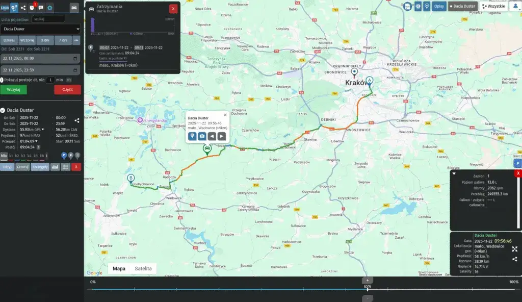Toggle the blue P parking markers icon

(x=64, y=155)
